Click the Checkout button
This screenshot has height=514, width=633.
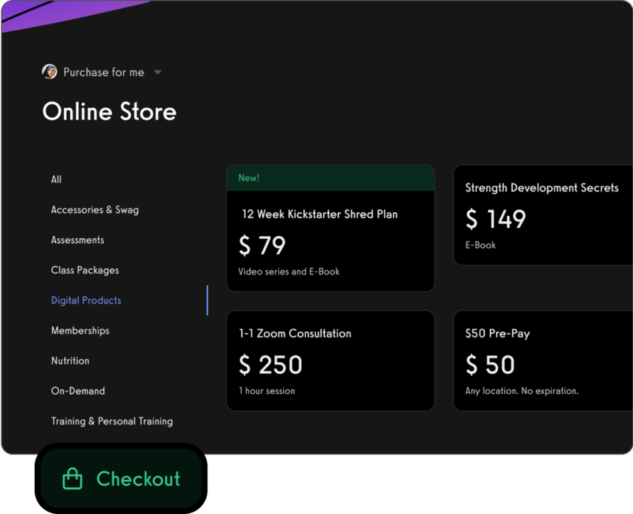coord(120,479)
